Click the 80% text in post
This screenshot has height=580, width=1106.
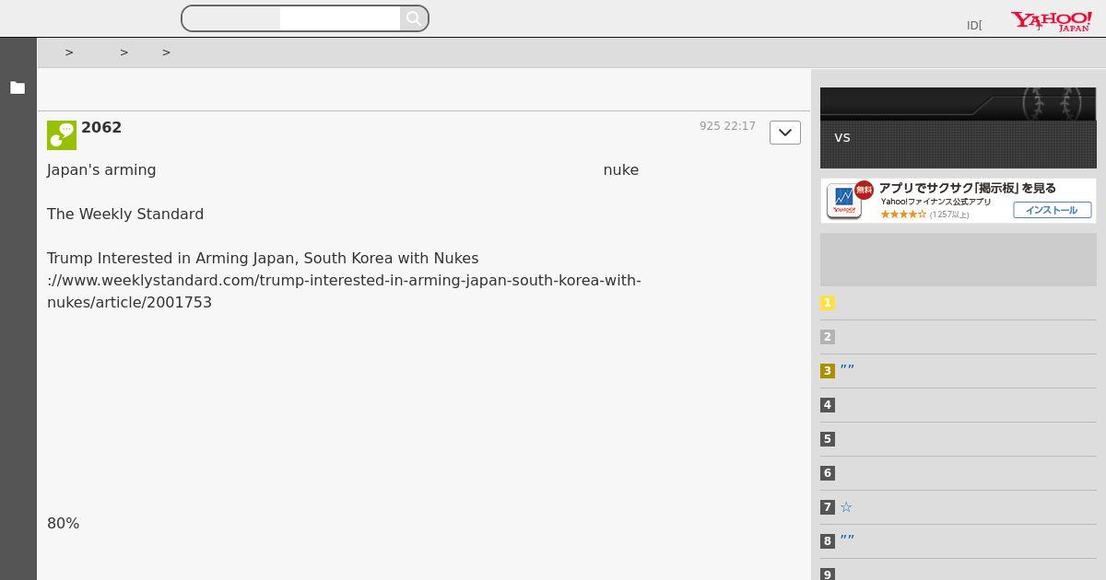pos(63,523)
